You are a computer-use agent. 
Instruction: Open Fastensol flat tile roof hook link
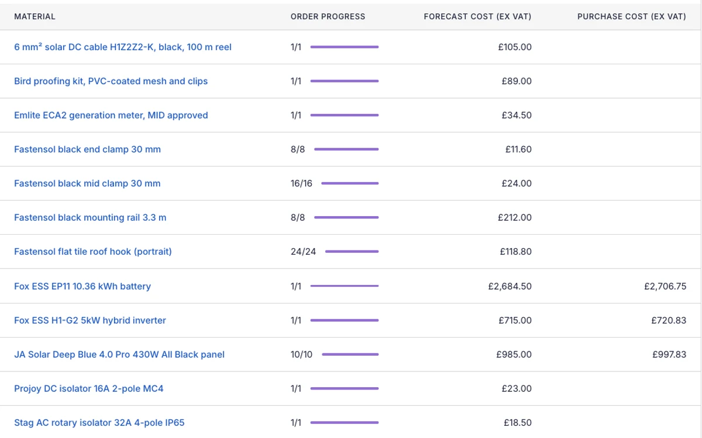[x=93, y=252]
